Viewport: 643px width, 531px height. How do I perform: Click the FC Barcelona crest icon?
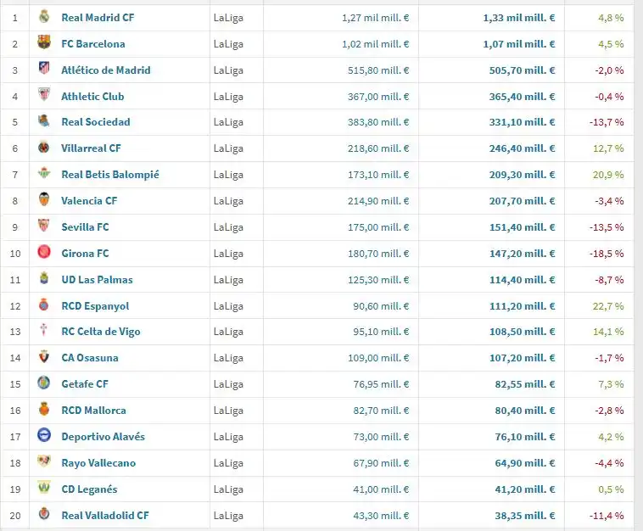(x=44, y=43)
